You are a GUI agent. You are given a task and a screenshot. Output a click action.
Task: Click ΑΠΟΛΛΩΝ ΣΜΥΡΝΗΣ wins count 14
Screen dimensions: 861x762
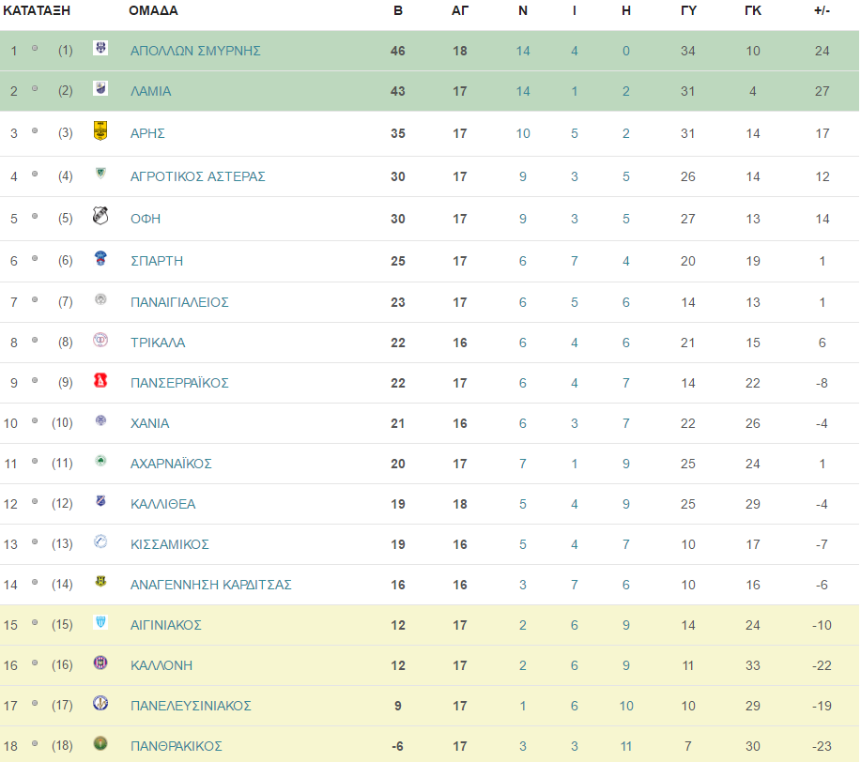pyautogui.click(x=523, y=51)
